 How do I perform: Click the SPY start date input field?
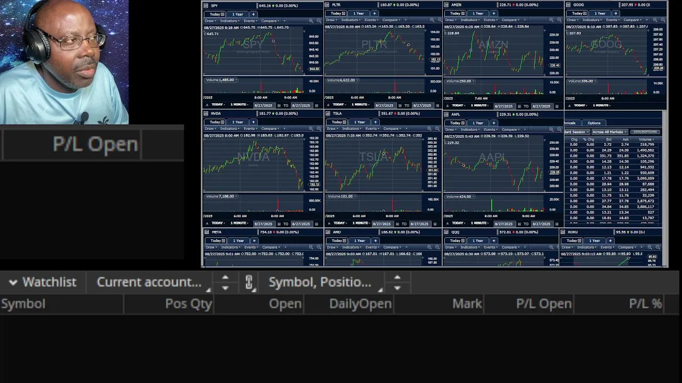264,105
